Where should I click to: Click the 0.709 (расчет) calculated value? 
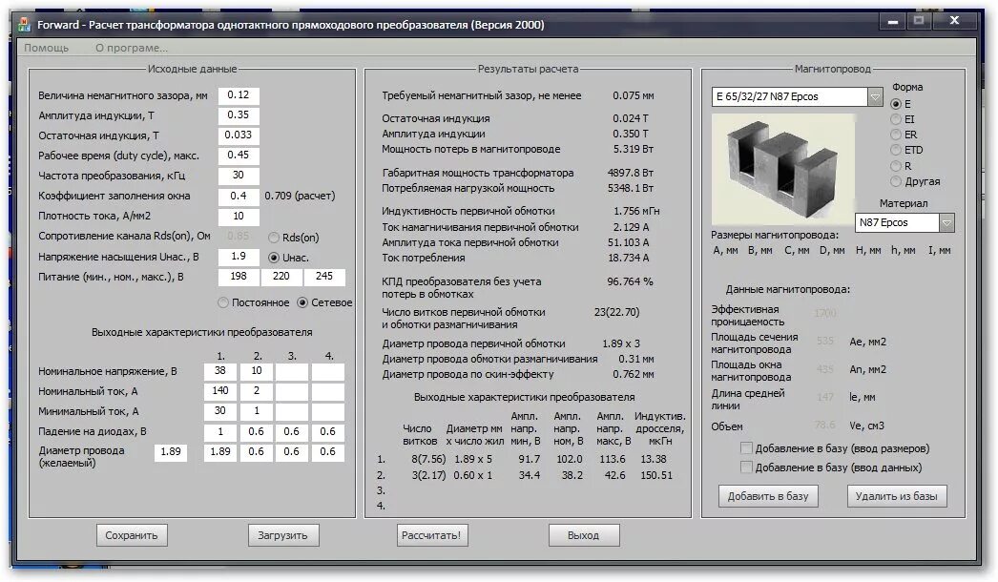pyautogui.click(x=300, y=197)
